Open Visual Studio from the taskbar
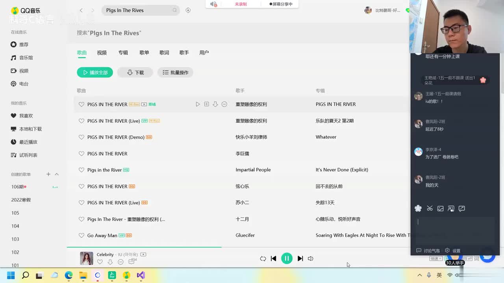Image resolution: width=504 pixels, height=283 pixels. [x=141, y=275]
